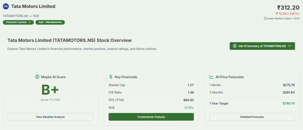Click the Score: 71.7/100 text

pos(50,100)
